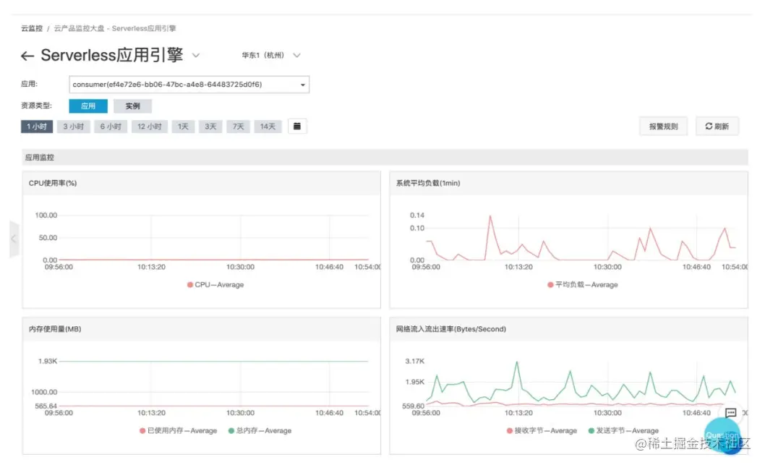The width and height of the screenshot is (765, 465).
Task: Click the 报警规则 button
Action: point(664,127)
